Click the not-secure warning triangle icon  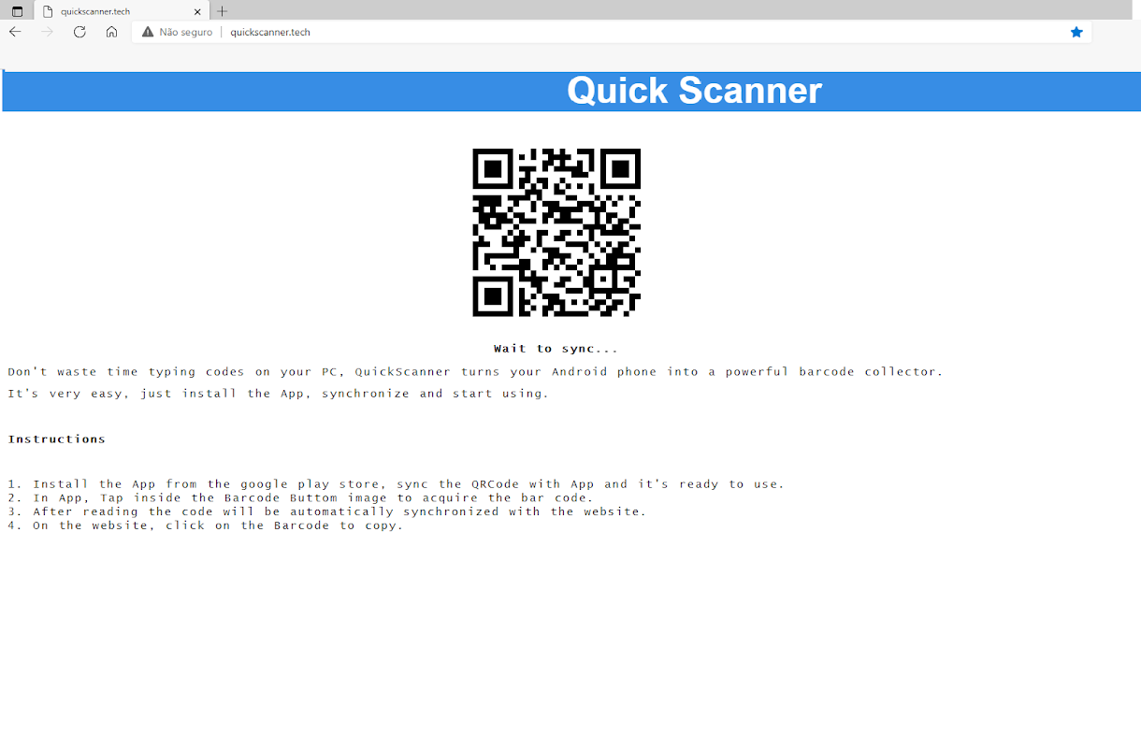pyautogui.click(x=147, y=32)
